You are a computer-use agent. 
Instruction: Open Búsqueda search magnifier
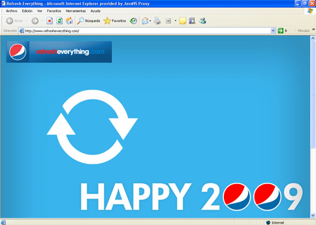[x=89, y=21]
